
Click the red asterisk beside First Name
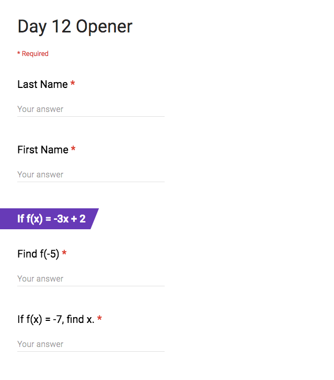(73, 150)
